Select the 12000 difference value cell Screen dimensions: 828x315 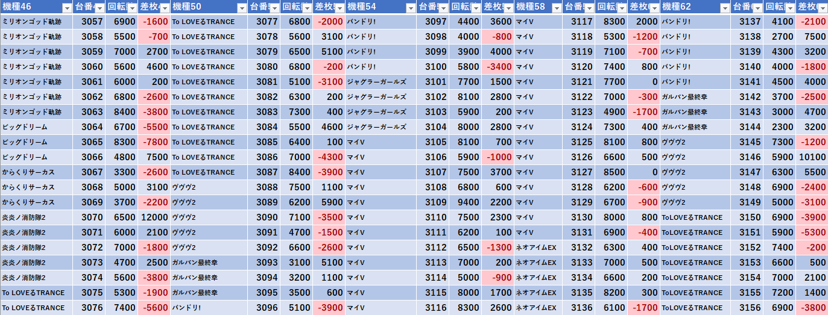[154, 217]
